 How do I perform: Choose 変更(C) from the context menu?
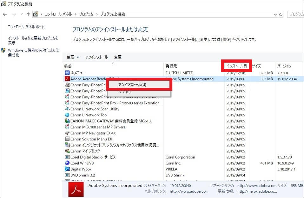(x=124, y=91)
